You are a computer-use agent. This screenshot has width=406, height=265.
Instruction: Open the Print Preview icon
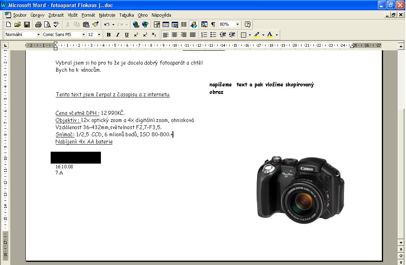[x=47, y=25]
